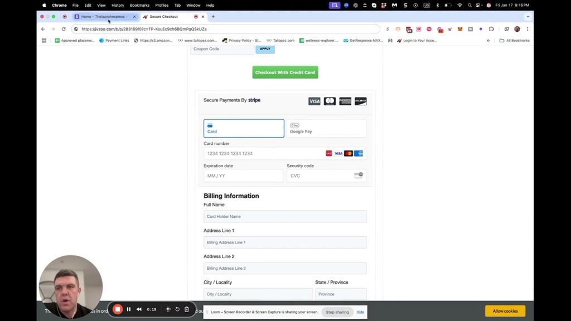Open the Chrome profile avatar
The image size is (571, 321).
pyautogui.click(x=517, y=29)
